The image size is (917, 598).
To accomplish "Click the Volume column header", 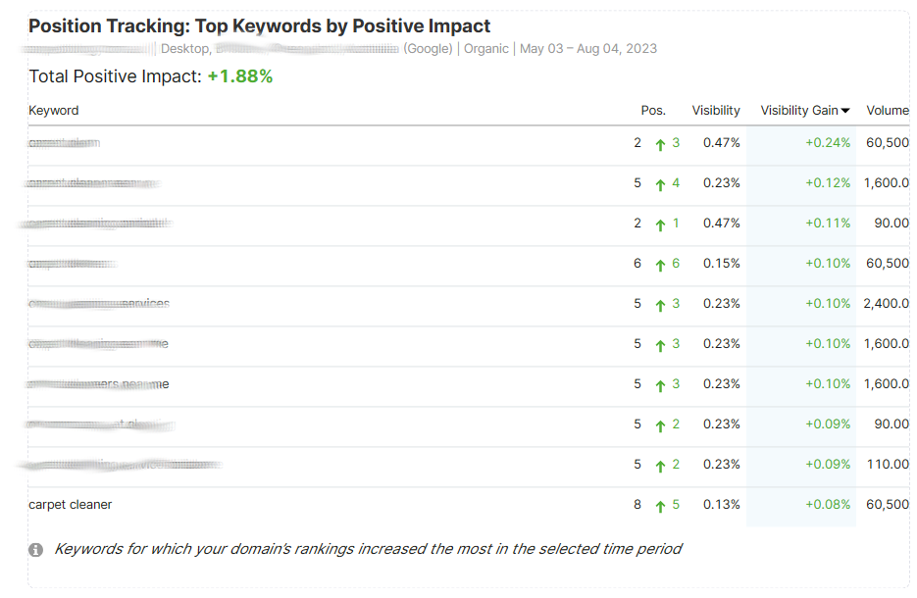I will (888, 111).
